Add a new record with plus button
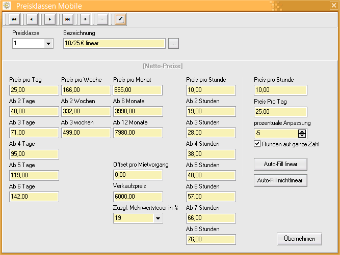The height and width of the screenshot is (255, 340). [x=85, y=19]
